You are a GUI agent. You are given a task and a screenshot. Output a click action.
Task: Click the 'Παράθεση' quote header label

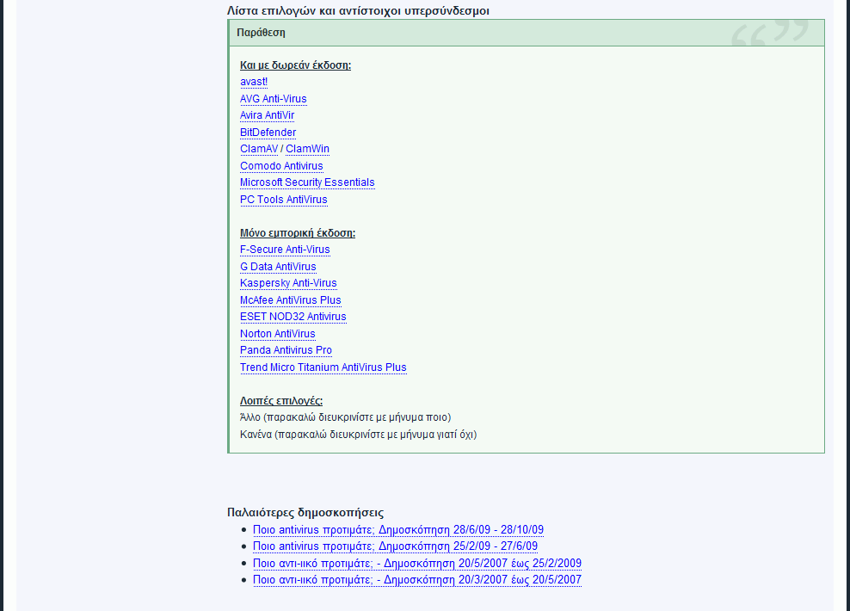[x=261, y=33]
